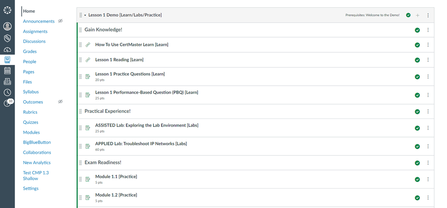Click the Canvas logo at the top left

[7, 10]
